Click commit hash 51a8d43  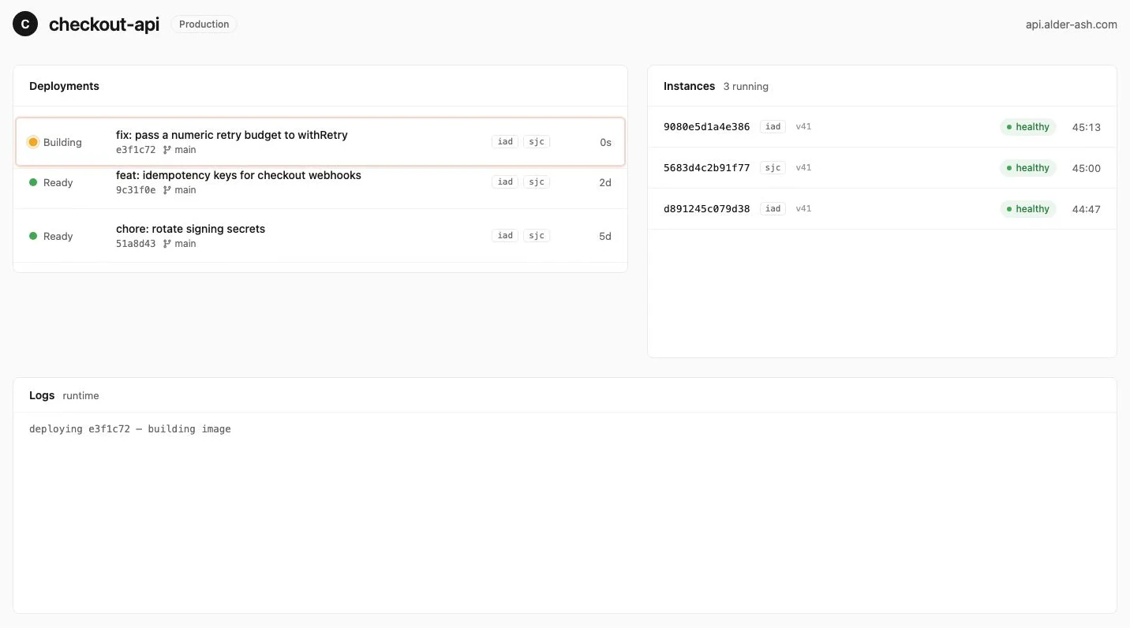[x=136, y=244]
